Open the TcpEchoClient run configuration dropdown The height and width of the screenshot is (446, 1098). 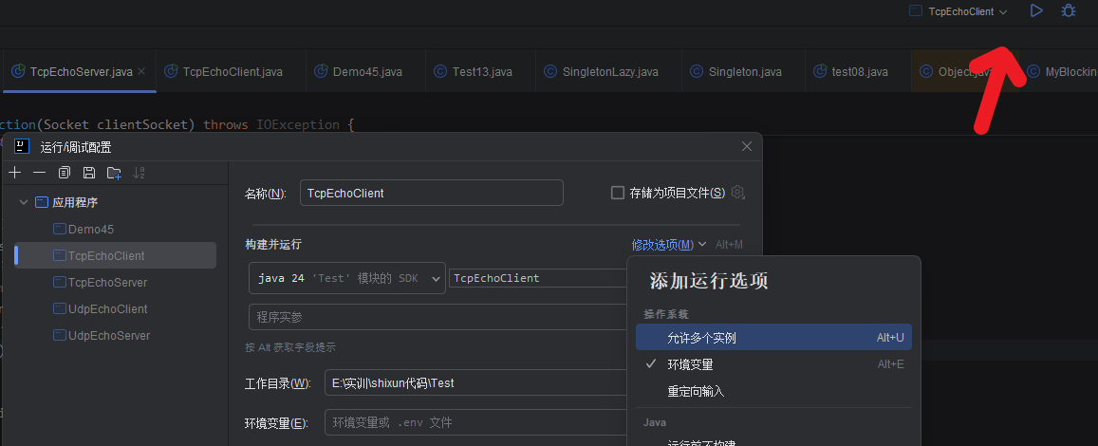coord(958,11)
